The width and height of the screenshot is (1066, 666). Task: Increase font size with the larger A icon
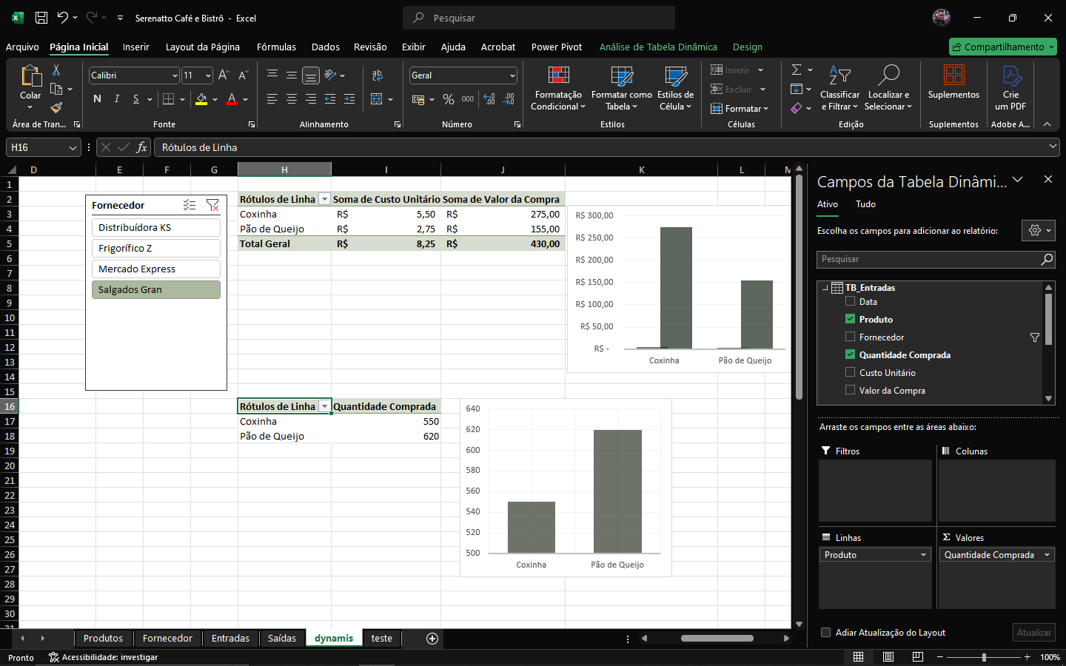224,75
